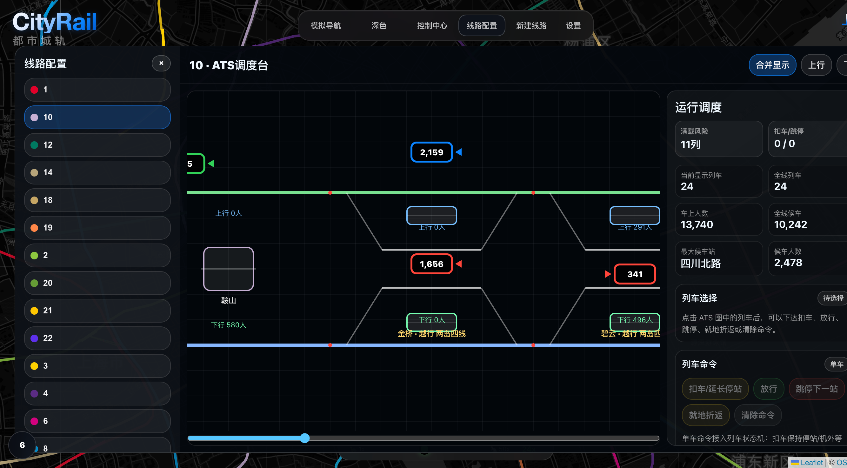
Task: Select line 6 in the line list
Action: click(x=97, y=421)
